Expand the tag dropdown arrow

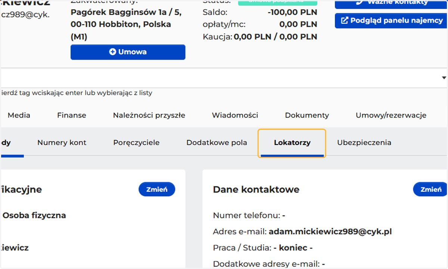pyautogui.click(x=444, y=78)
